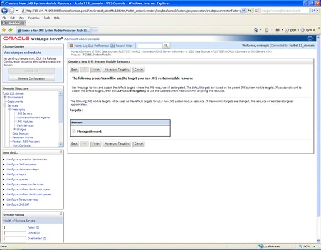The image size is (321, 250).
Task: Collapse the Messaging tree node
Action: click(9, 109)
